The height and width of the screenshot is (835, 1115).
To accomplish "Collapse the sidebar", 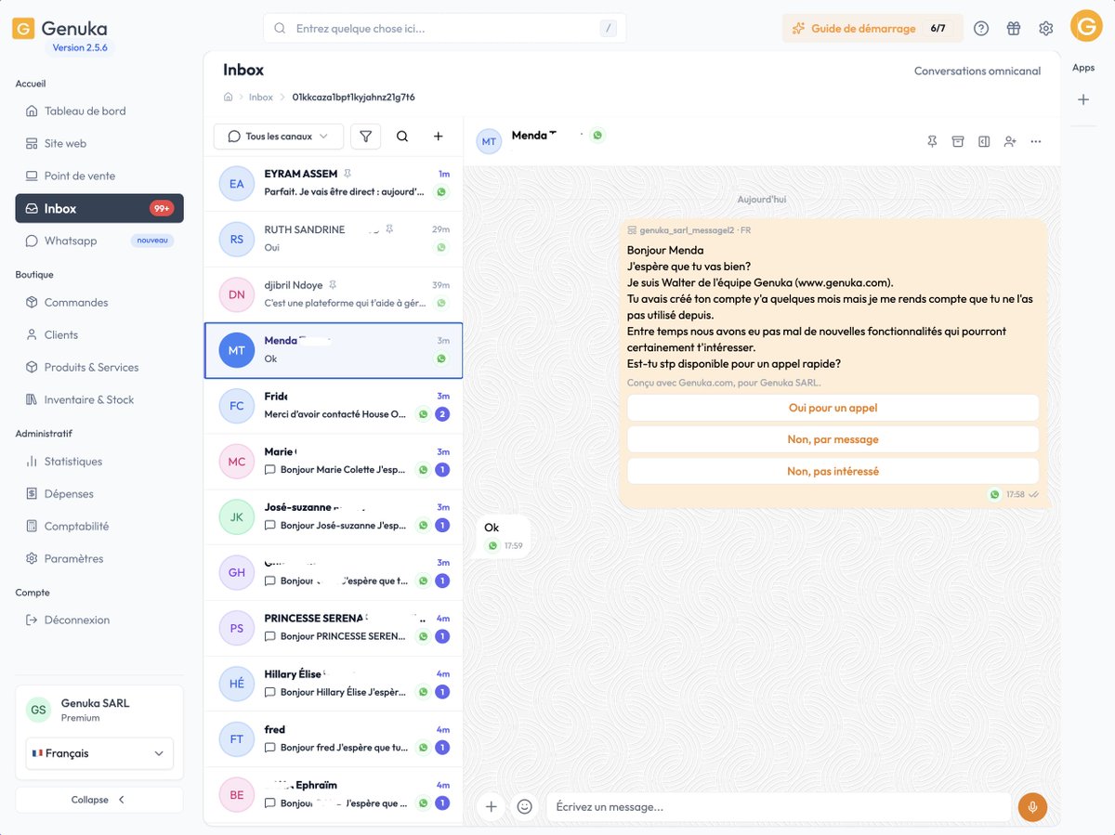I will tap(99, 800).
